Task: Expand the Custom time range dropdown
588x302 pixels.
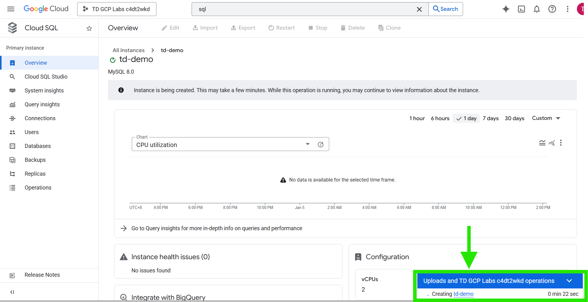Action: [x=546, y=118]
